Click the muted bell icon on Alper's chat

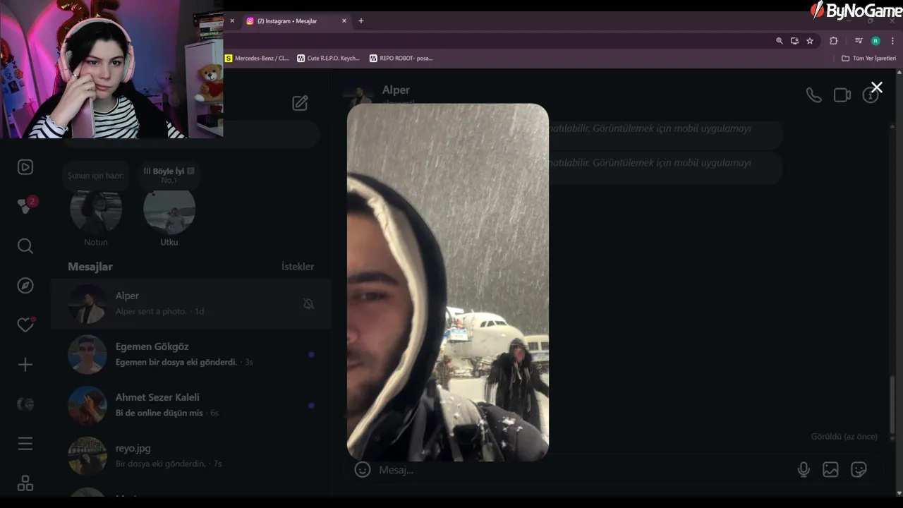click(x=308, y=304)
